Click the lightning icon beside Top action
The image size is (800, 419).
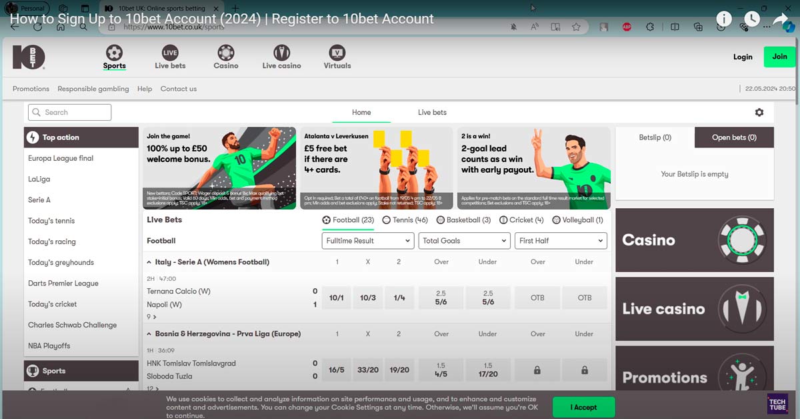pos(33,137)
